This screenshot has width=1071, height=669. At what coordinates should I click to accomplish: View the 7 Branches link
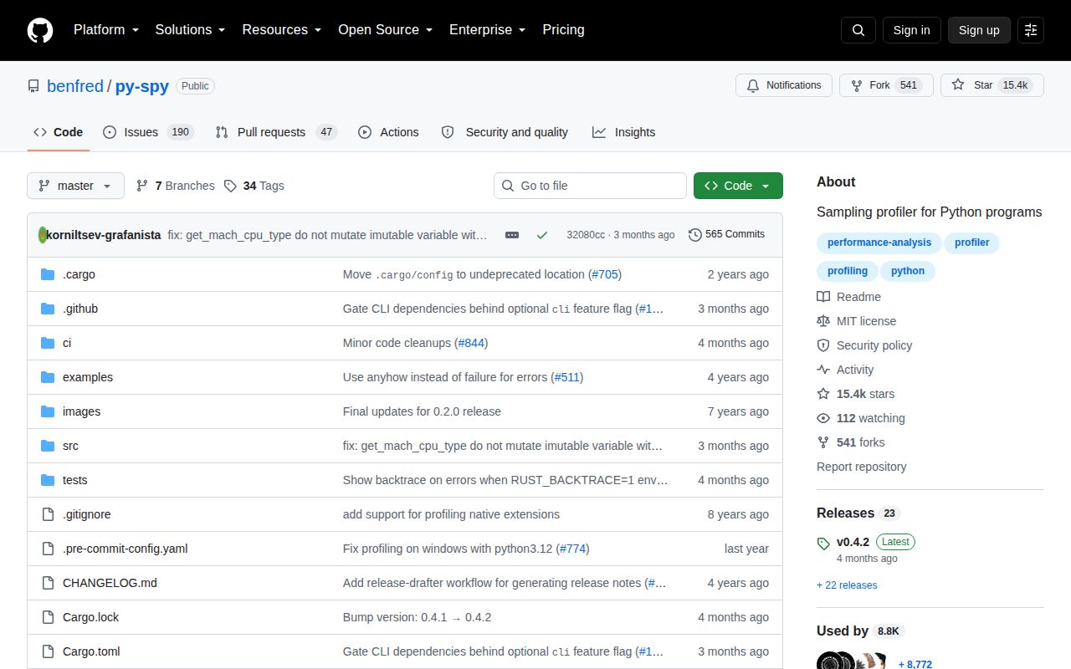tap(176, 186)
